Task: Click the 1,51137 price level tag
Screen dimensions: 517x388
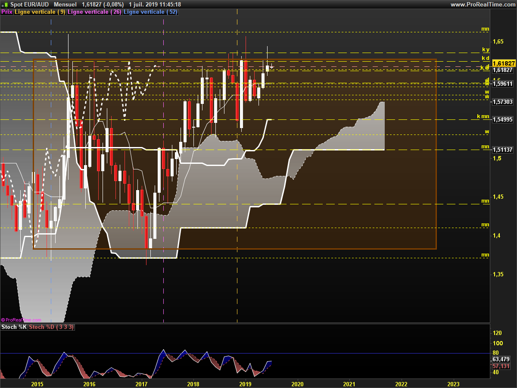Action: click(x=502, y=150)
